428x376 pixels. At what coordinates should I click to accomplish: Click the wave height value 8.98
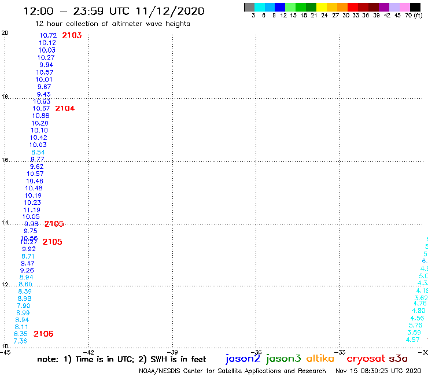(24, 298)
